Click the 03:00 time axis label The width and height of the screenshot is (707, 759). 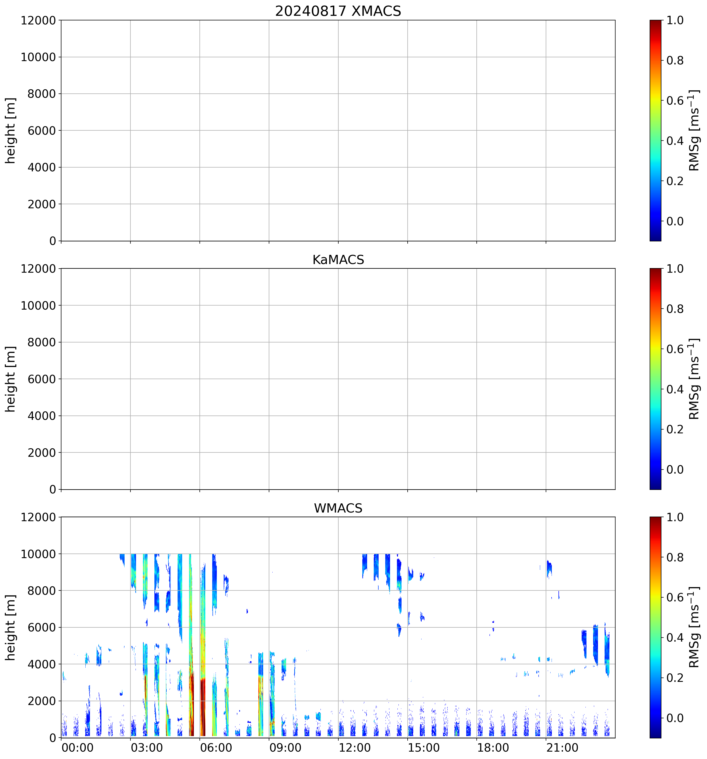click(147, 747)
